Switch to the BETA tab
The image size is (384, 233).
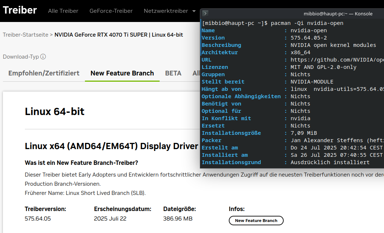pyautogui.click(x=173, y=73)
